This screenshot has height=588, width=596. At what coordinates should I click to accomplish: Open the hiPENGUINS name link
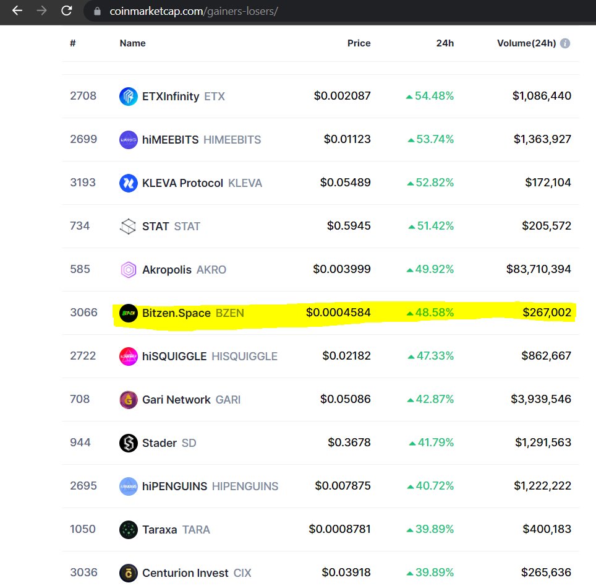(210, 486)
